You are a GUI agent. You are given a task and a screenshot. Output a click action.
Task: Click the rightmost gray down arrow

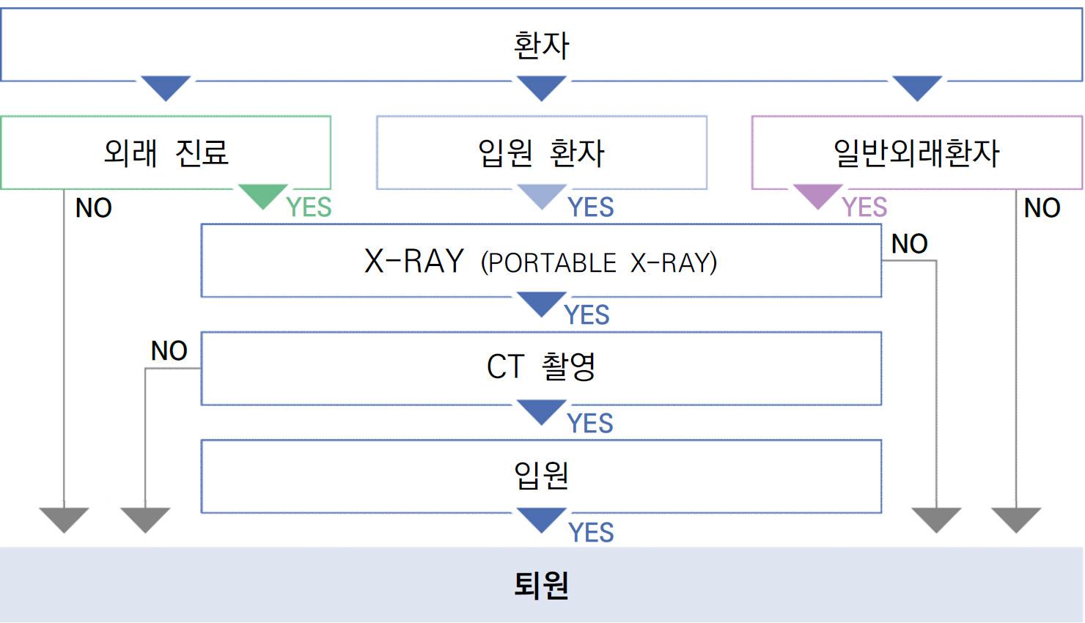point(1016,519)
